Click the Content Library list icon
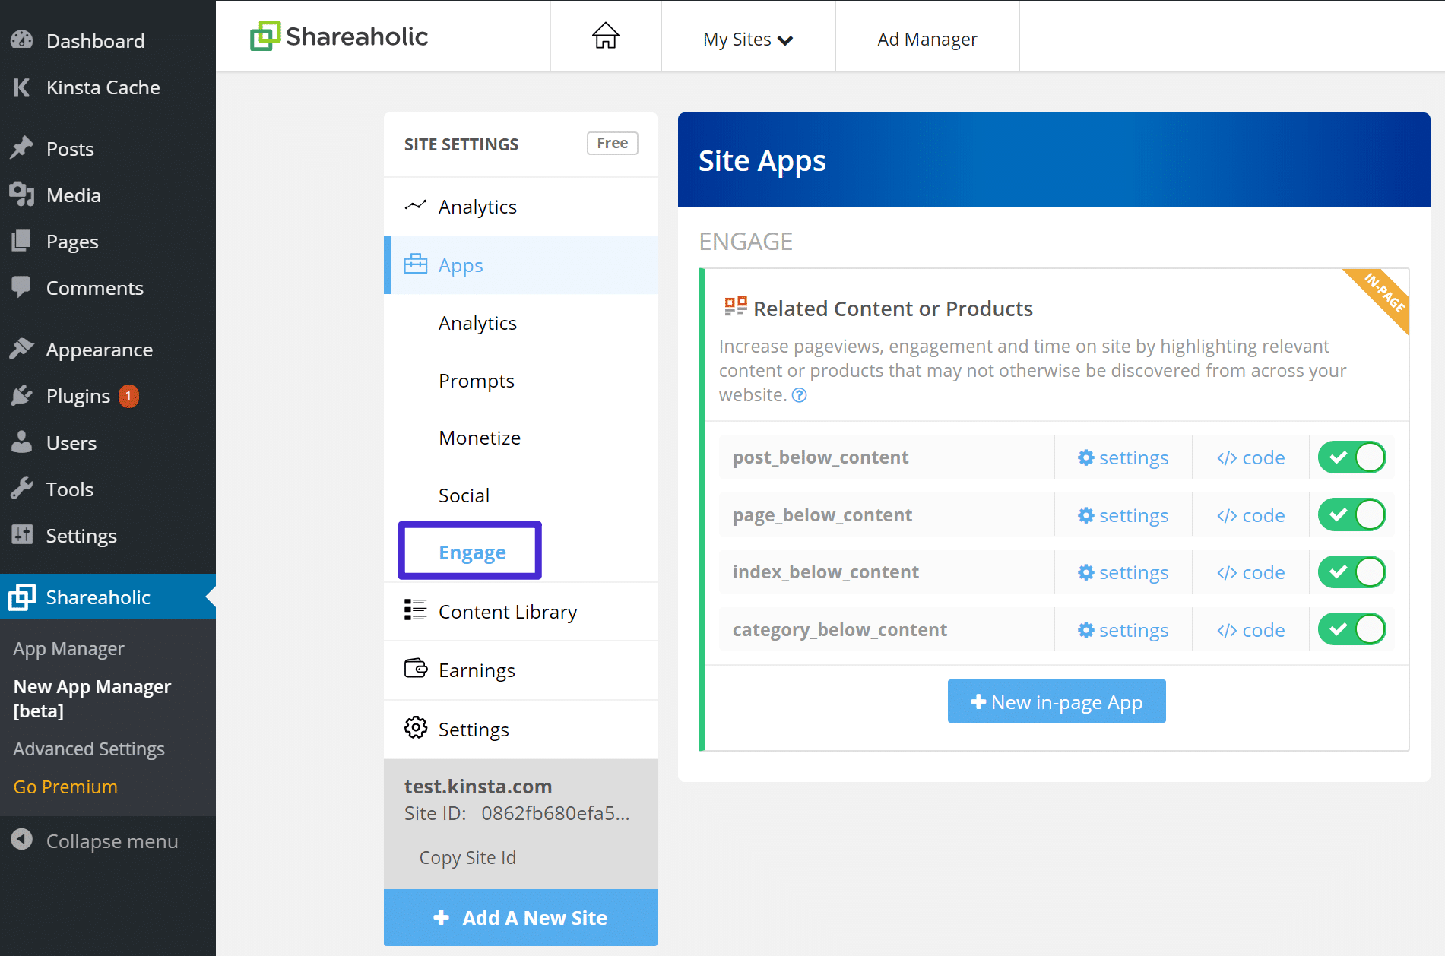1445x956 pixels. click(416, 610)
